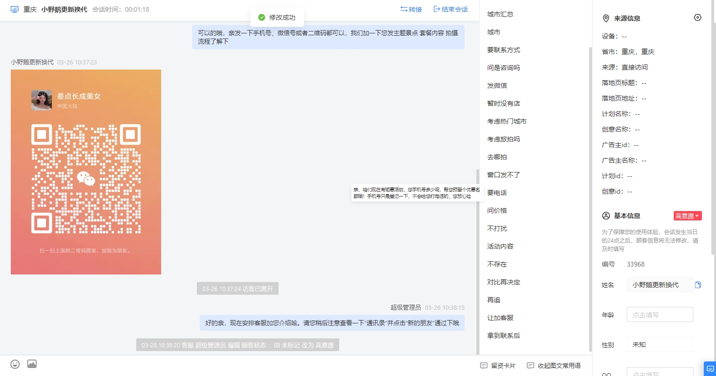Select quick phrase 去哪拍

click(x=497, y=157)
